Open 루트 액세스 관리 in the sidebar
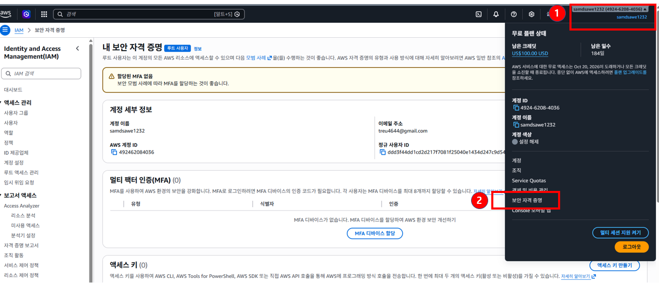 click(21, 172)
